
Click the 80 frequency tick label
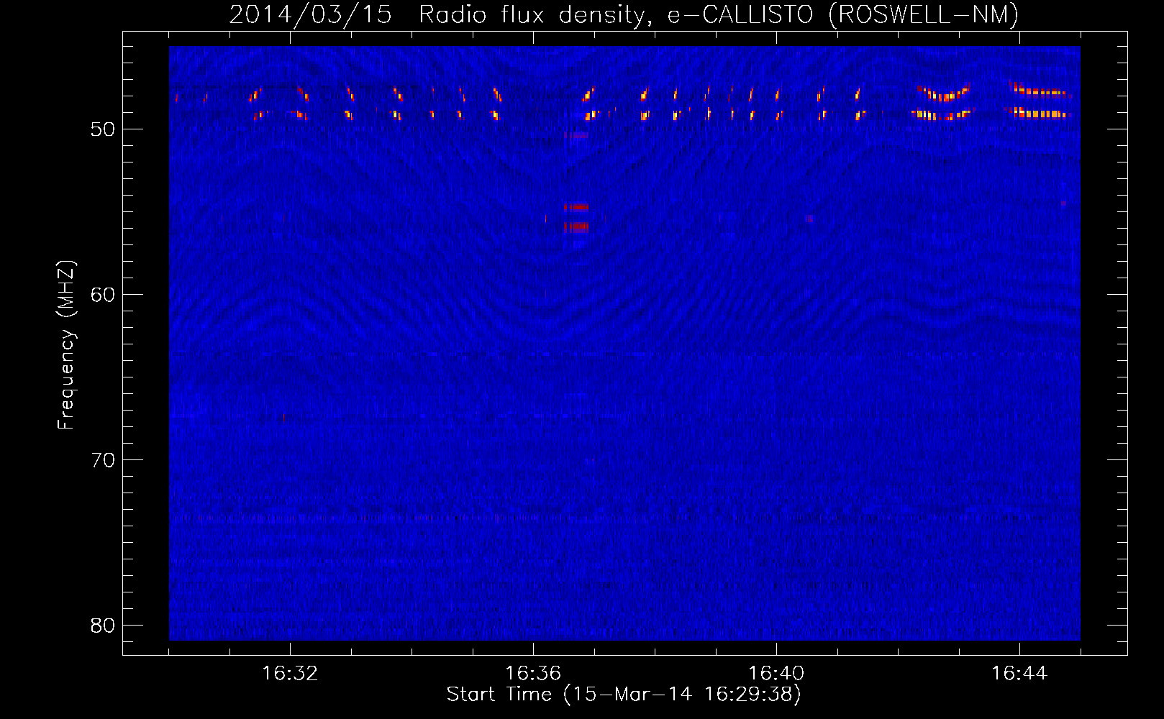[x=102, y=626]
